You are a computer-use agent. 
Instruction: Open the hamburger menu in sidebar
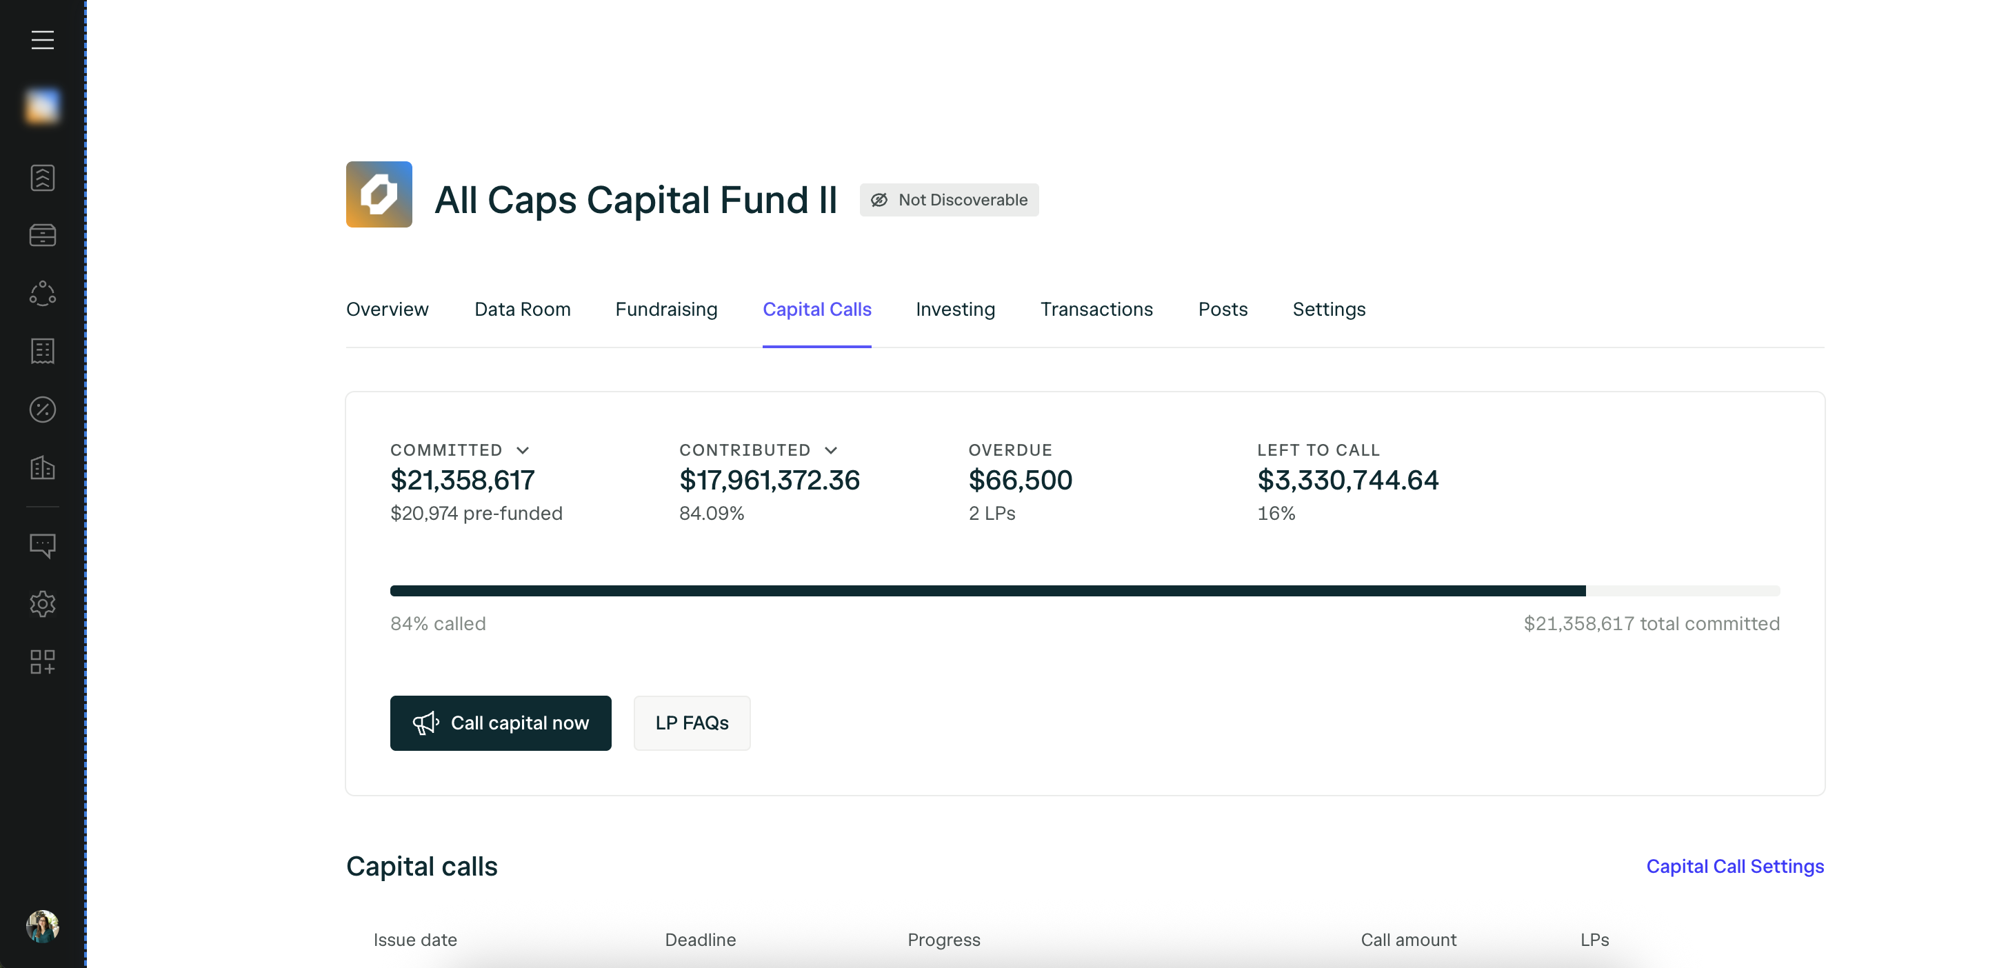[43, 39]
